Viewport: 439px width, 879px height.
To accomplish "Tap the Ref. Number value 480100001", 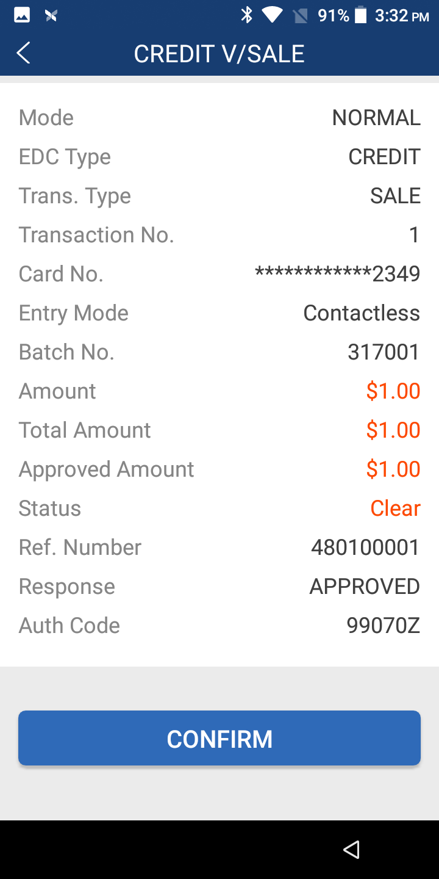I will (365, 548).
